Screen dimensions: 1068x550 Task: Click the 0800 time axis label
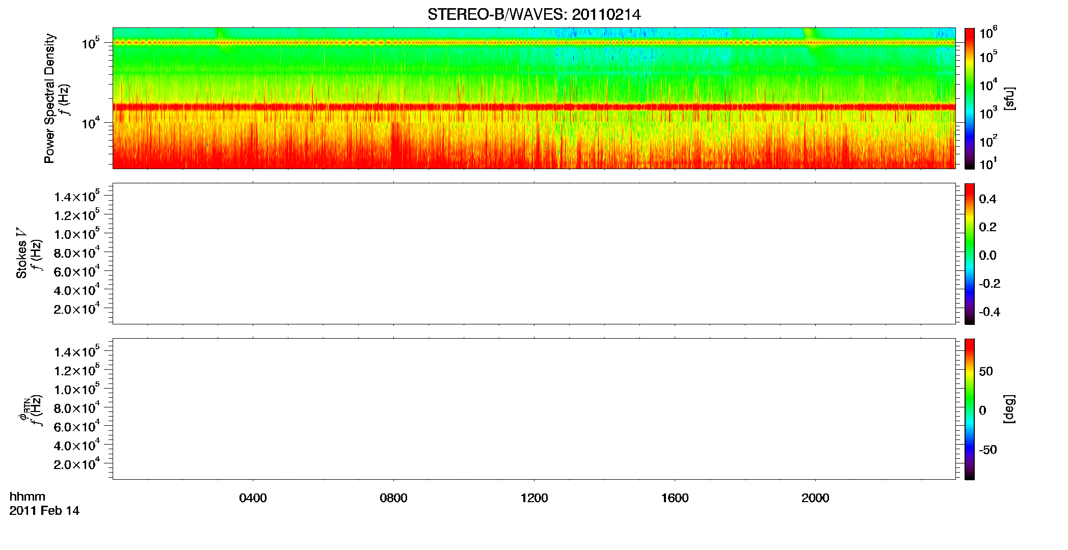393,498
